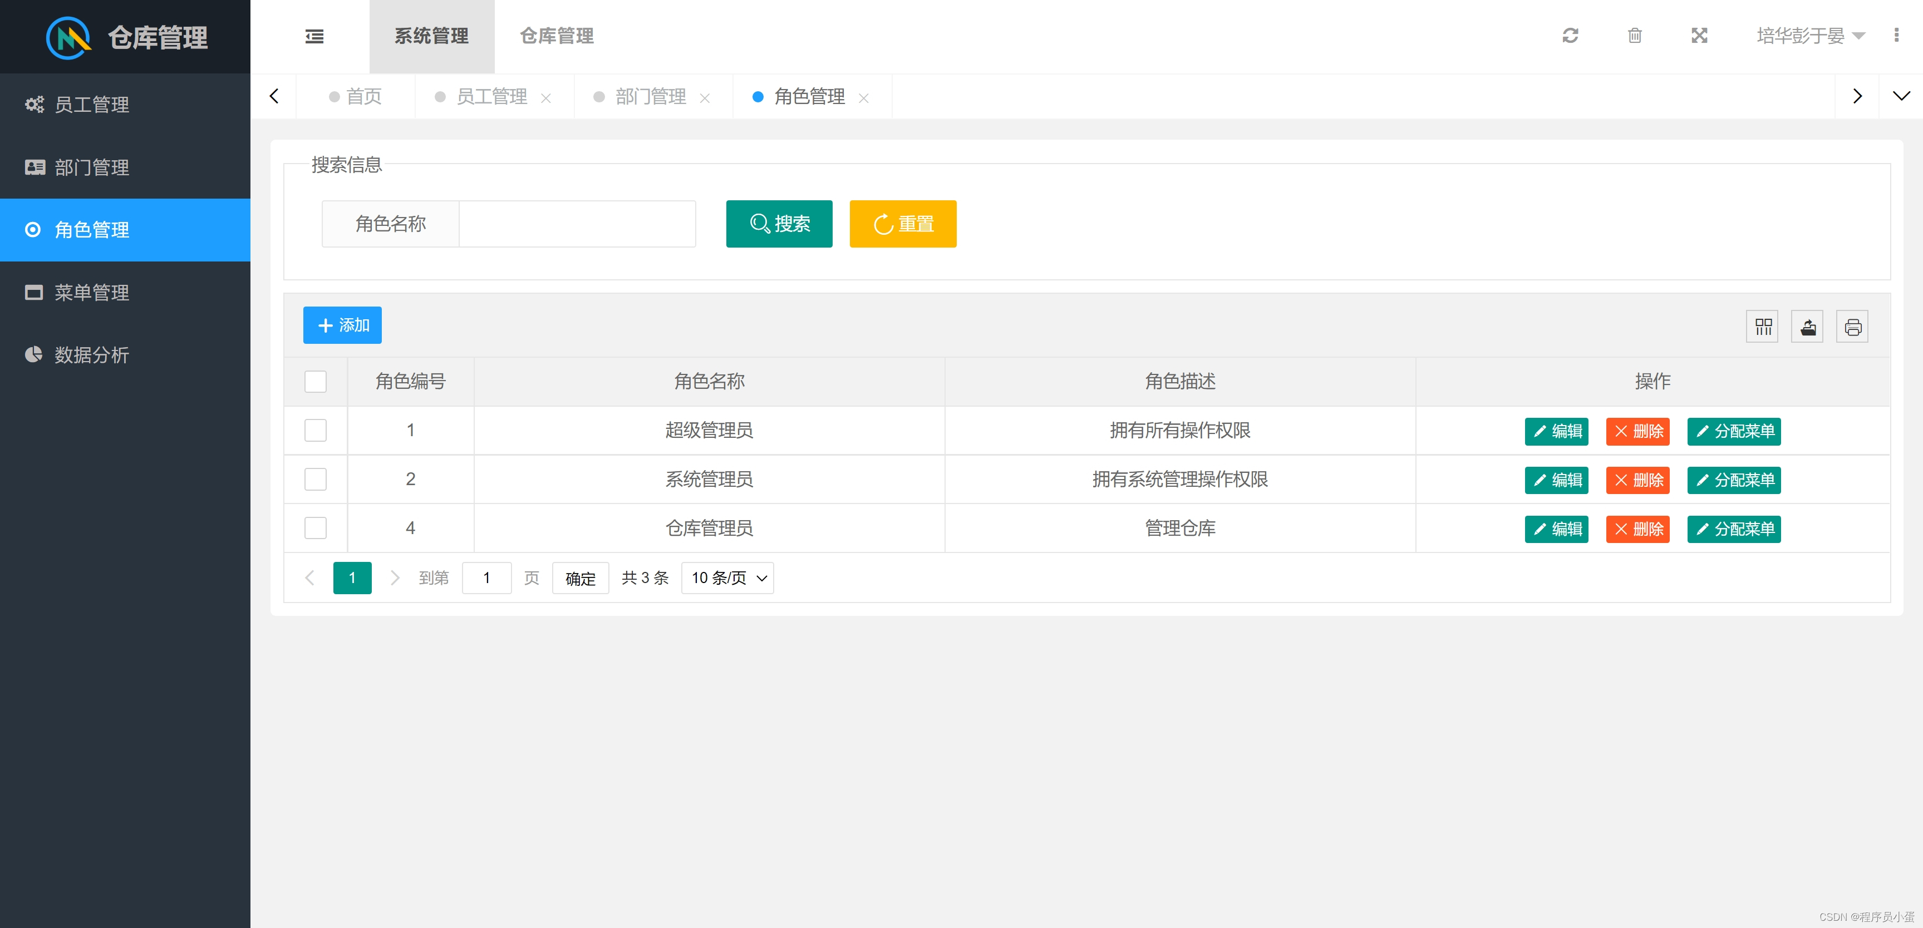The image size is (1923, 928).
Task: Open the column settings icon above the table
Action: pos(1763,326)
